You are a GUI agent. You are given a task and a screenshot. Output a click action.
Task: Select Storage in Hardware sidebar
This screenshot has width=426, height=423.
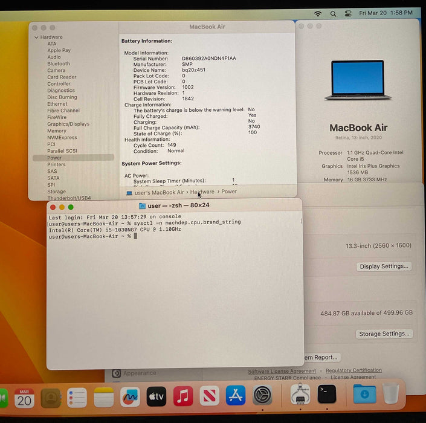tap(56, 192)
